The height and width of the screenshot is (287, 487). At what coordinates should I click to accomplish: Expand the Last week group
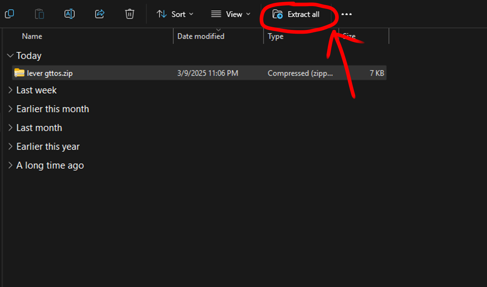coord(10,90)
